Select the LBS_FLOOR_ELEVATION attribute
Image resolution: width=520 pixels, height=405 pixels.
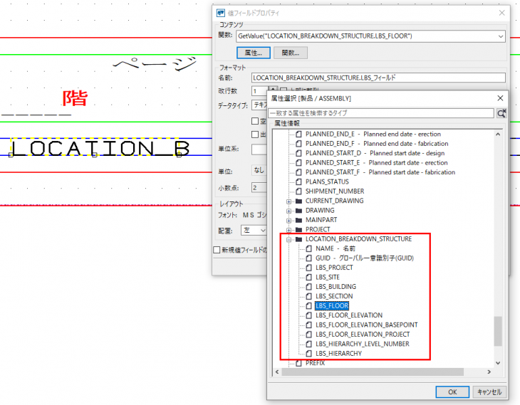point(349,315)
